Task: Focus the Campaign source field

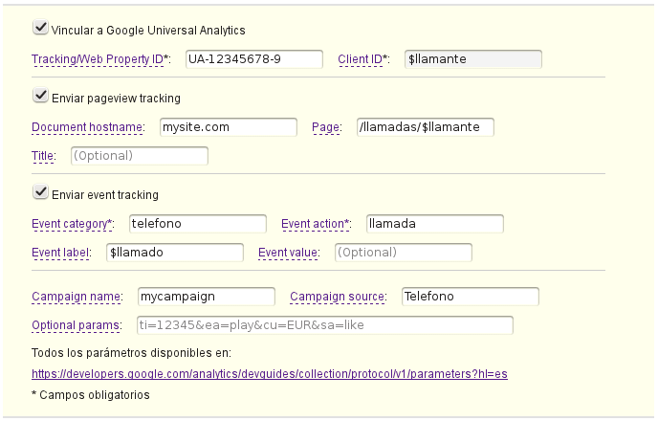Action: pyautogui.click(x=470, y=297)
